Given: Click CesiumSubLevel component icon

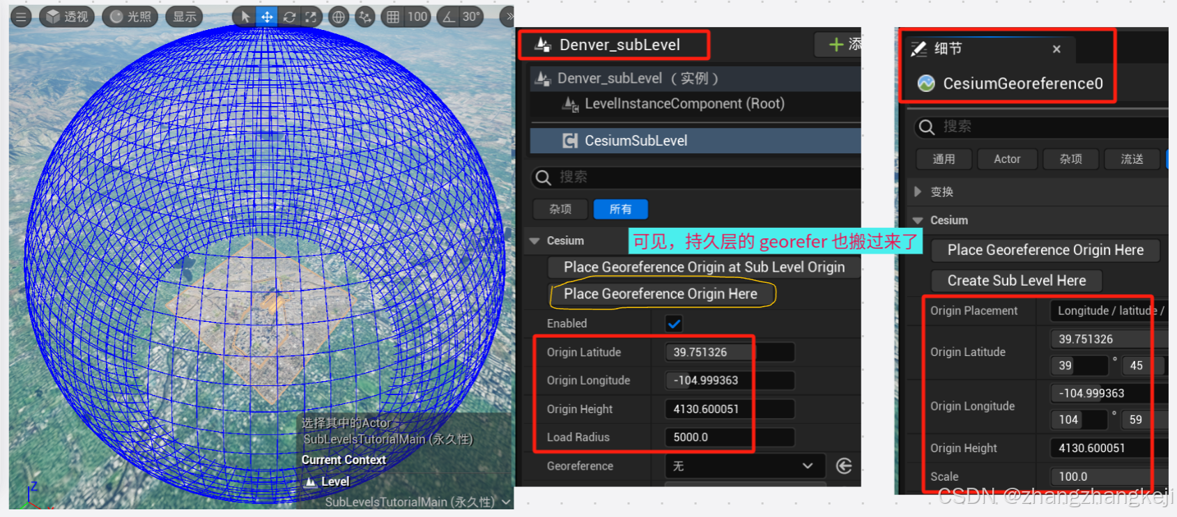Looking at the screenshot, I should (570, 141).
